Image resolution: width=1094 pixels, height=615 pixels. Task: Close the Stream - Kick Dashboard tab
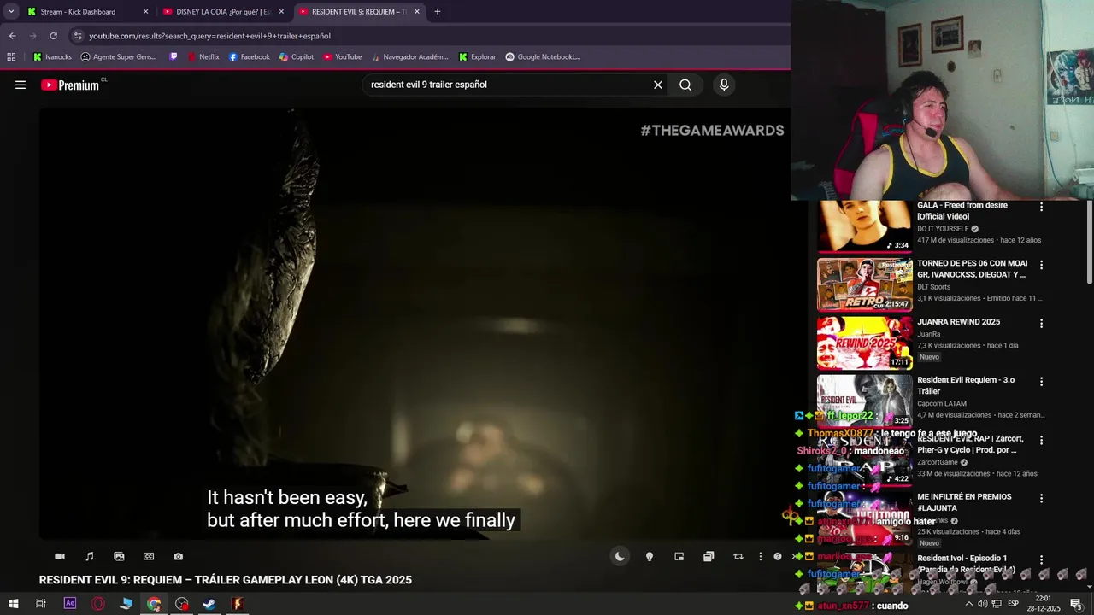point(145,12)
